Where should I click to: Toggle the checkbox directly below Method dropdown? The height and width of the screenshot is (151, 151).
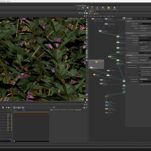coord(140,31)
